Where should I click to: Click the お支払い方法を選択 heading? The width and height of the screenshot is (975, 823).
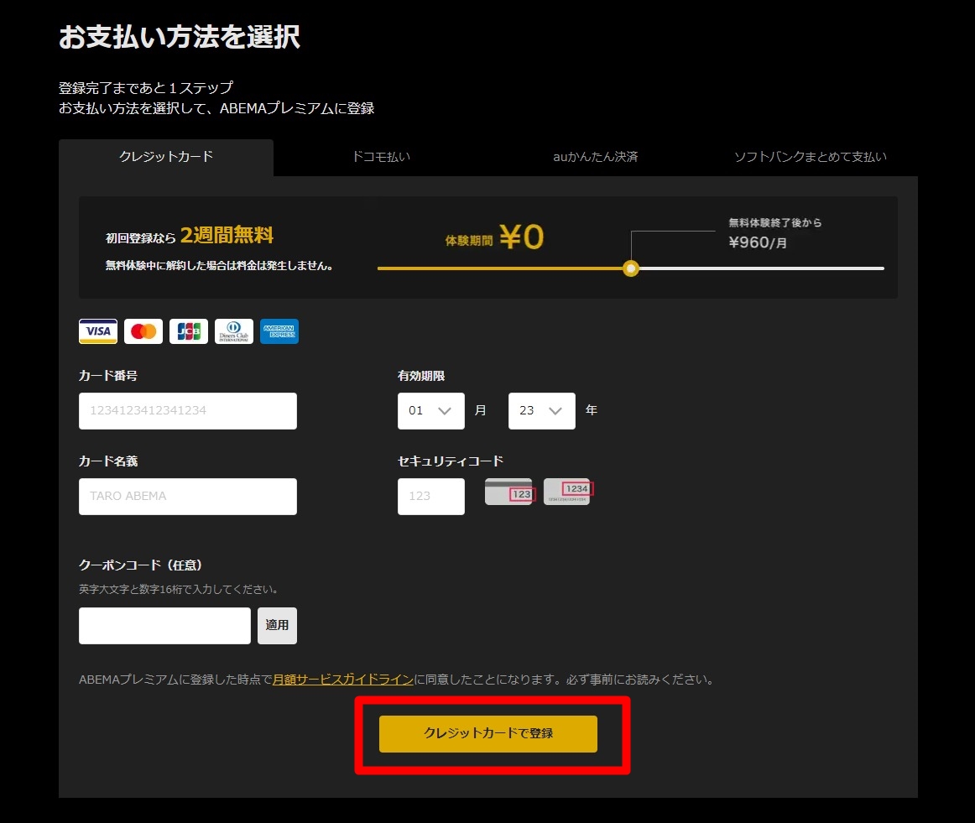(180, 37)
